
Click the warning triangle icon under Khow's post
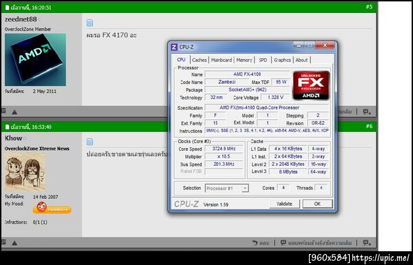(x=14, y=243)
